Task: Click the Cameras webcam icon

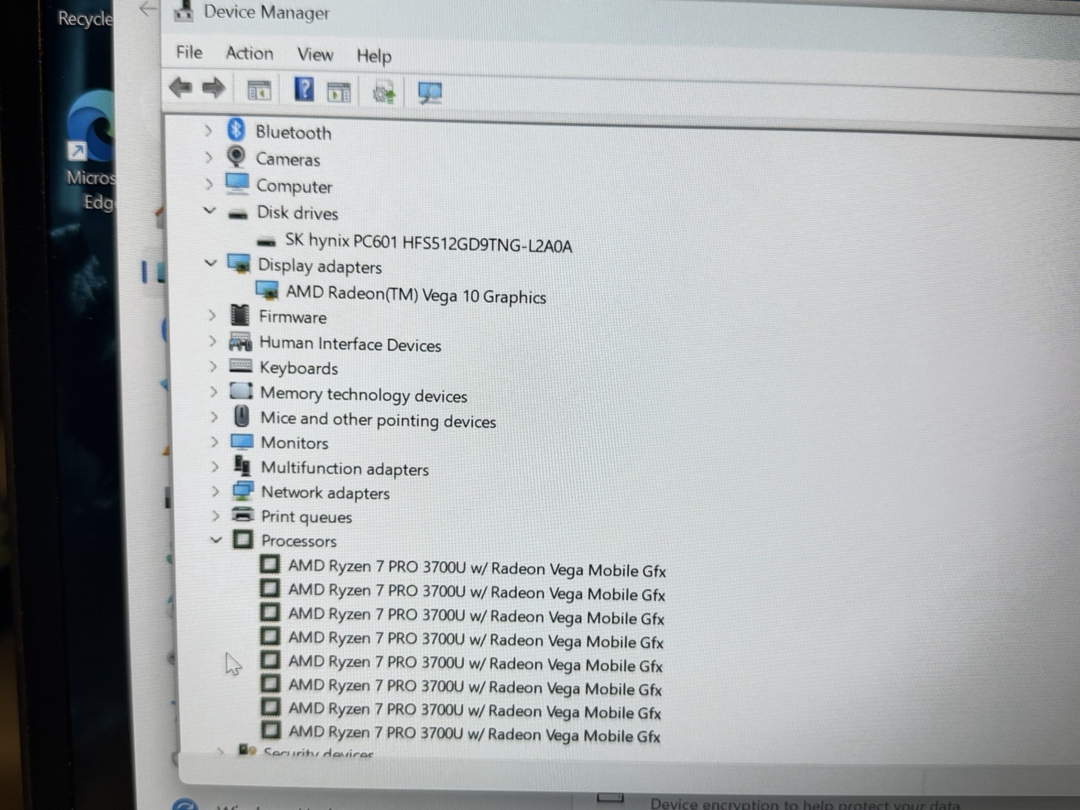Action: [236, 157]
